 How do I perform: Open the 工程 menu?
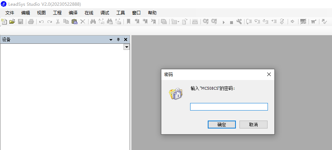click(57, 13)
